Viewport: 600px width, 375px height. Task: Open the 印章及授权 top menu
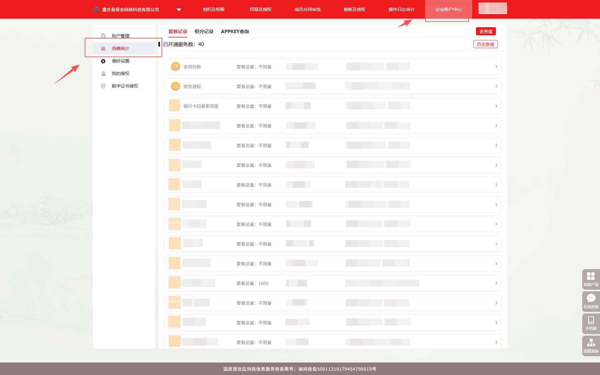coord(261,10)
